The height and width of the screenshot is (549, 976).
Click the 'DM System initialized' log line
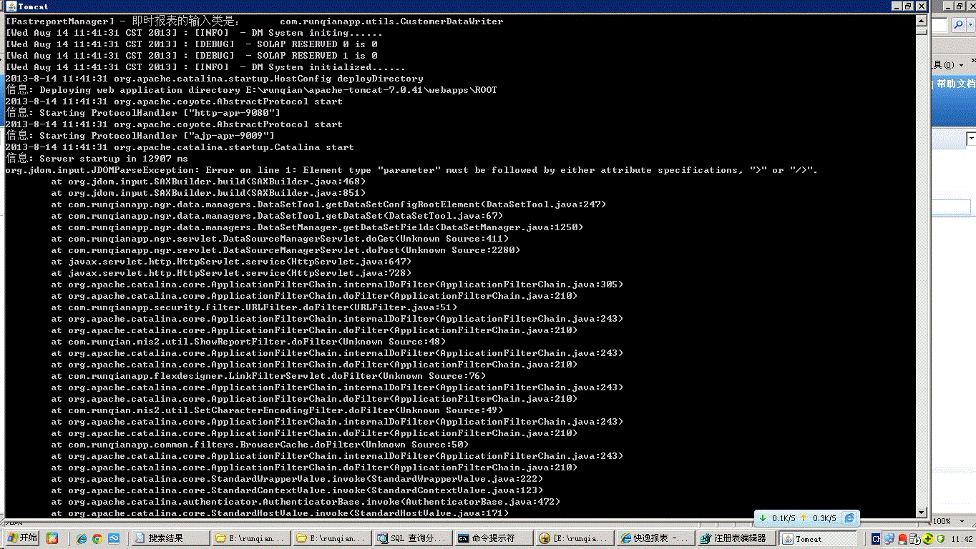(205, 67)
